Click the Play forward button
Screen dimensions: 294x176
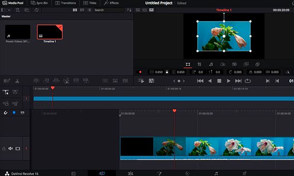[x=228, y=81]
